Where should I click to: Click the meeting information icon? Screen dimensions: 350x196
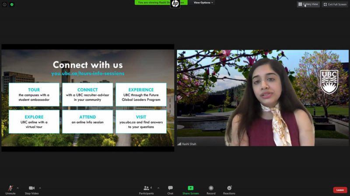click(x=4, y=4)
